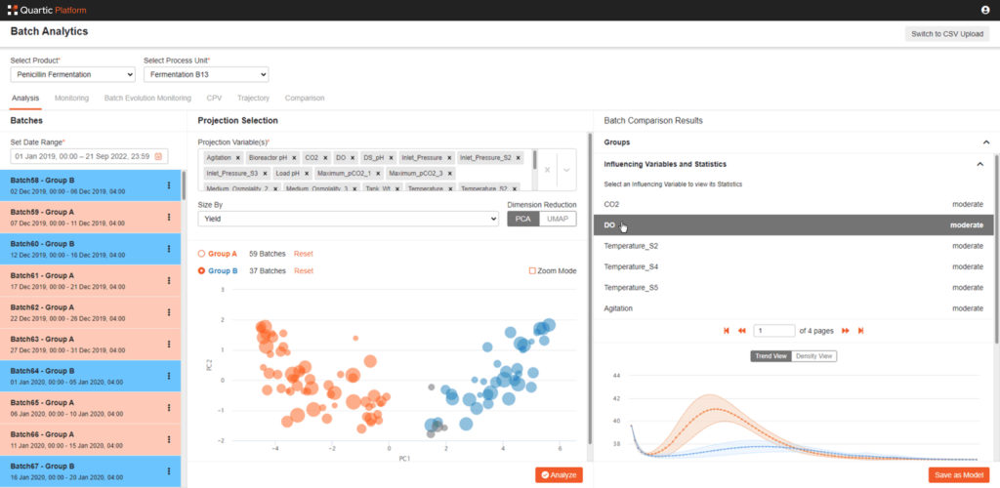Click the batches list vertical scrollbar
This screenshot has width=1000, height=488.
click(183, 185)
